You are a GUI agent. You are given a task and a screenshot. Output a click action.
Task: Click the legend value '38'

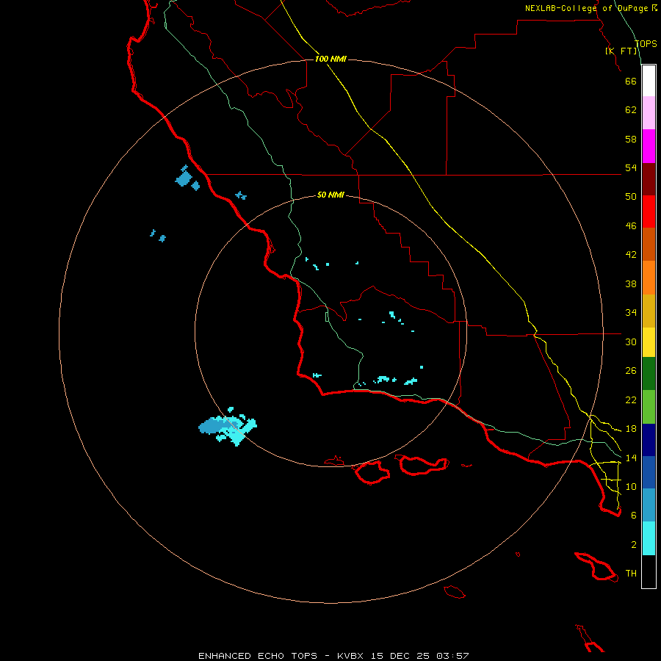pos(631,283)
